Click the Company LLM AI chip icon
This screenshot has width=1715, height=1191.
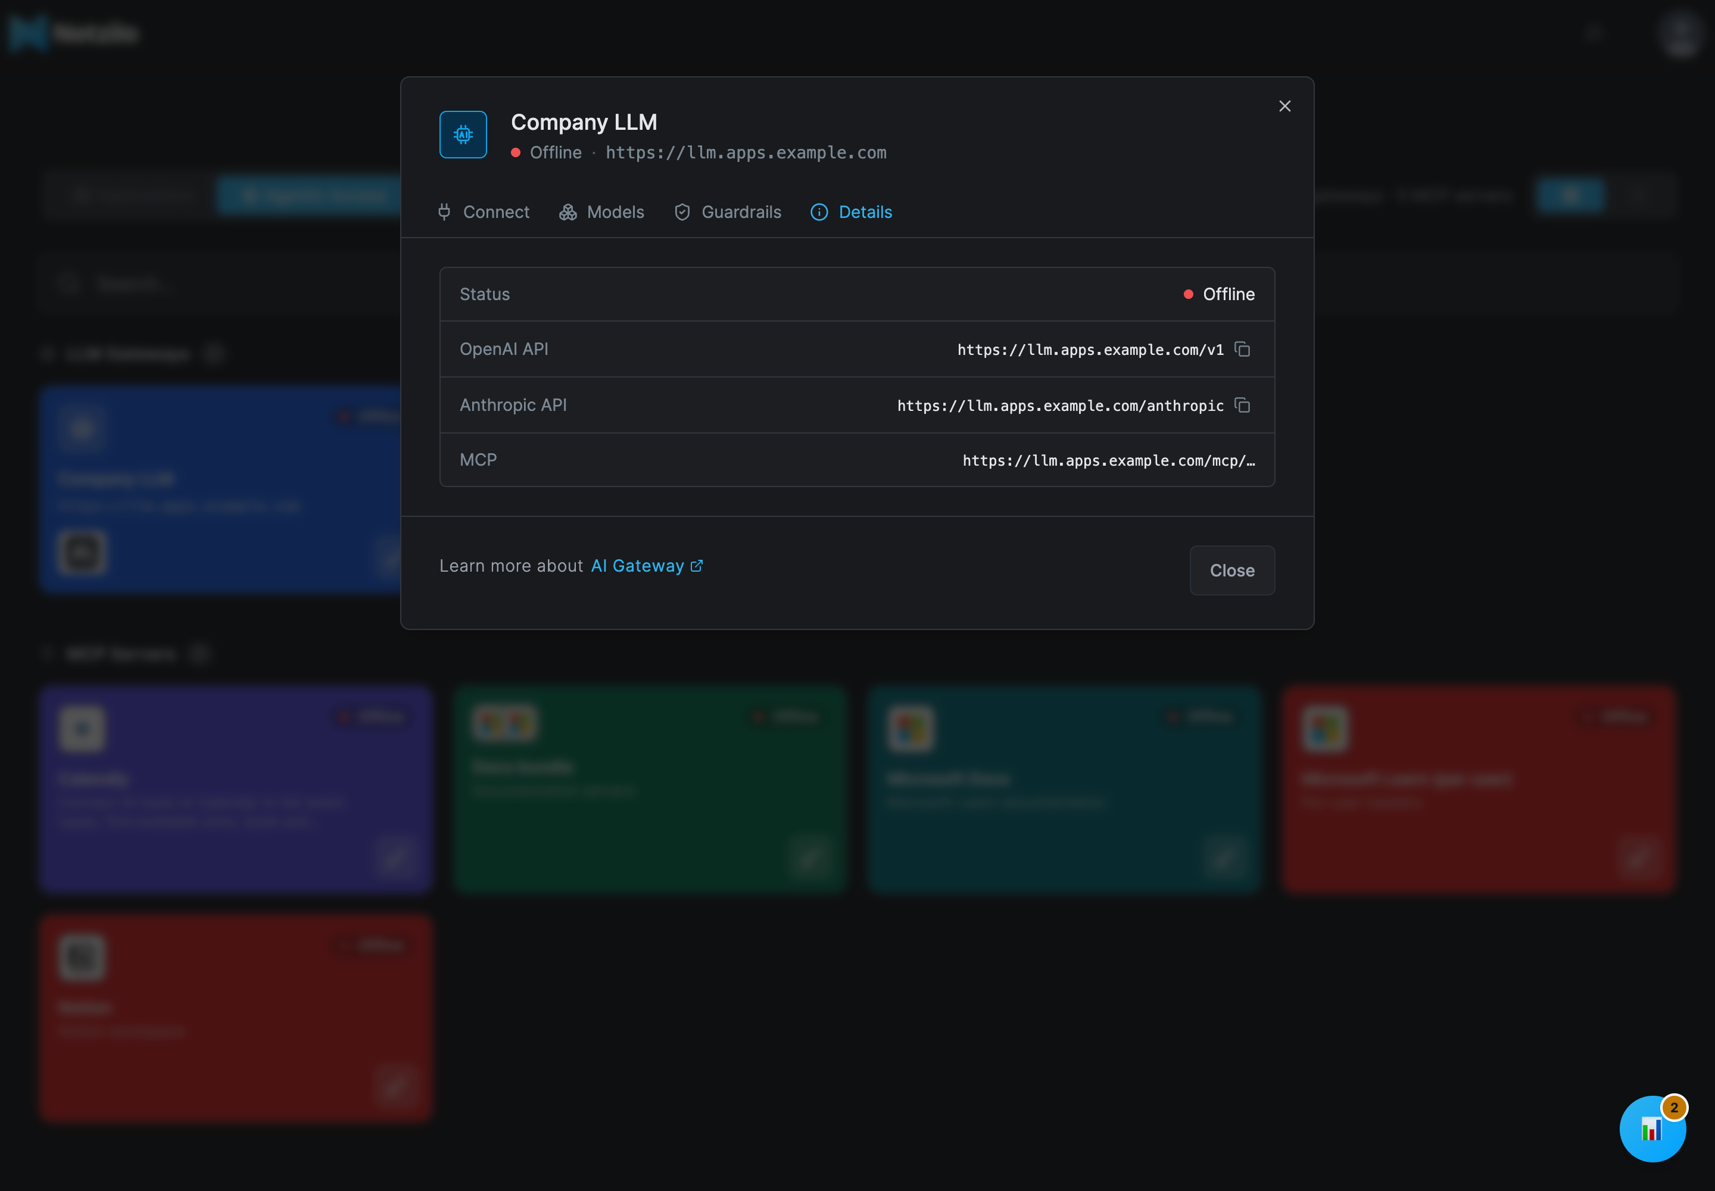point(463,135)
